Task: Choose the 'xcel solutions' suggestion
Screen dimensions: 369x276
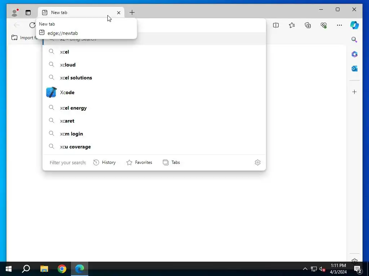Action: pyautogui.click(x=154, y=78)
